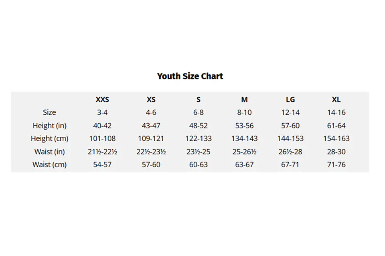
Task: Select the XS column header
Action: [x=151, y=100]
